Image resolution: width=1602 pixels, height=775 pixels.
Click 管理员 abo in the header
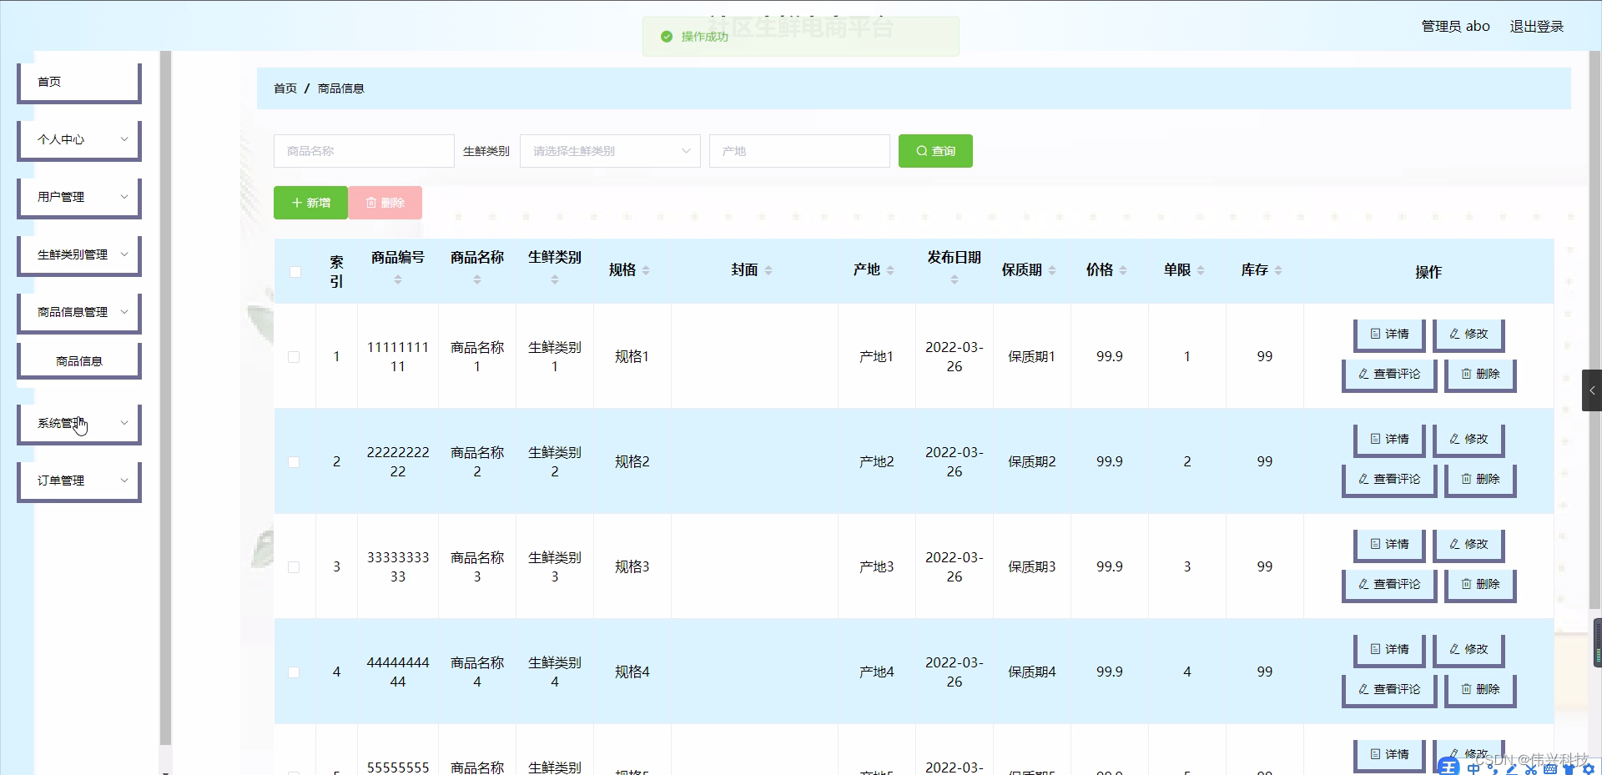1455,27
